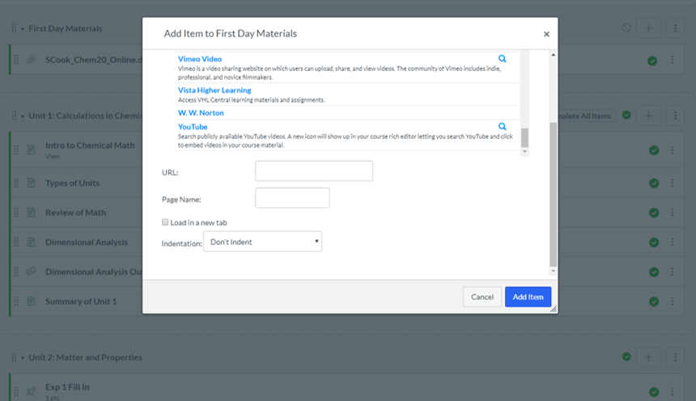Screen dimensions: 696x401
Task: Click the URL input field
Action: pos(313,171)
